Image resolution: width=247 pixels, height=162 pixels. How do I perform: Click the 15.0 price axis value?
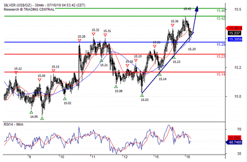tap(238, 97)
